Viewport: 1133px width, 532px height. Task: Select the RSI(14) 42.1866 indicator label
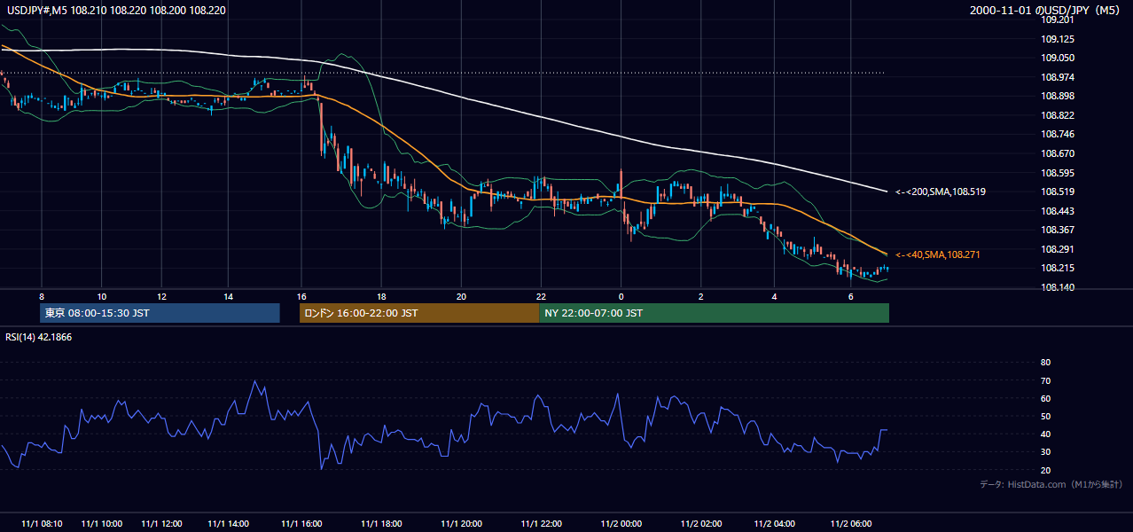[39, 337]
